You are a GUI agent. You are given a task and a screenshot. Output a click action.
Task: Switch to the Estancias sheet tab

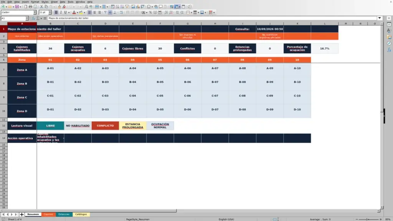coord(64,214)
